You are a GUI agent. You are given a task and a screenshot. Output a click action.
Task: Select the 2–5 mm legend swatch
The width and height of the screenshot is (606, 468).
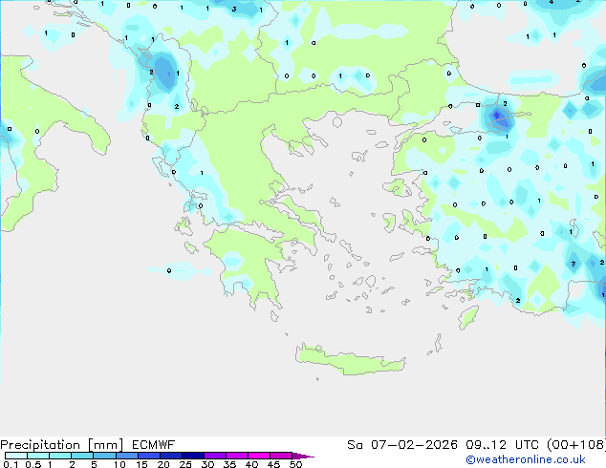click(82, 456)
